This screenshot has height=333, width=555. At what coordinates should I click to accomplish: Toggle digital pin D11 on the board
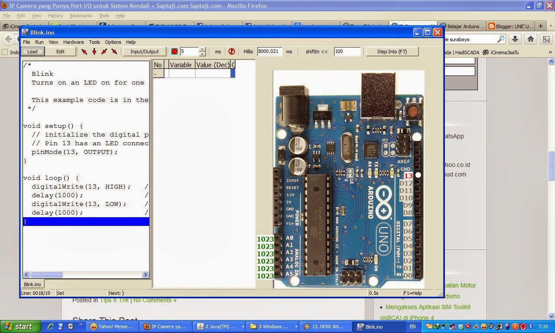(x=406, y=191)
